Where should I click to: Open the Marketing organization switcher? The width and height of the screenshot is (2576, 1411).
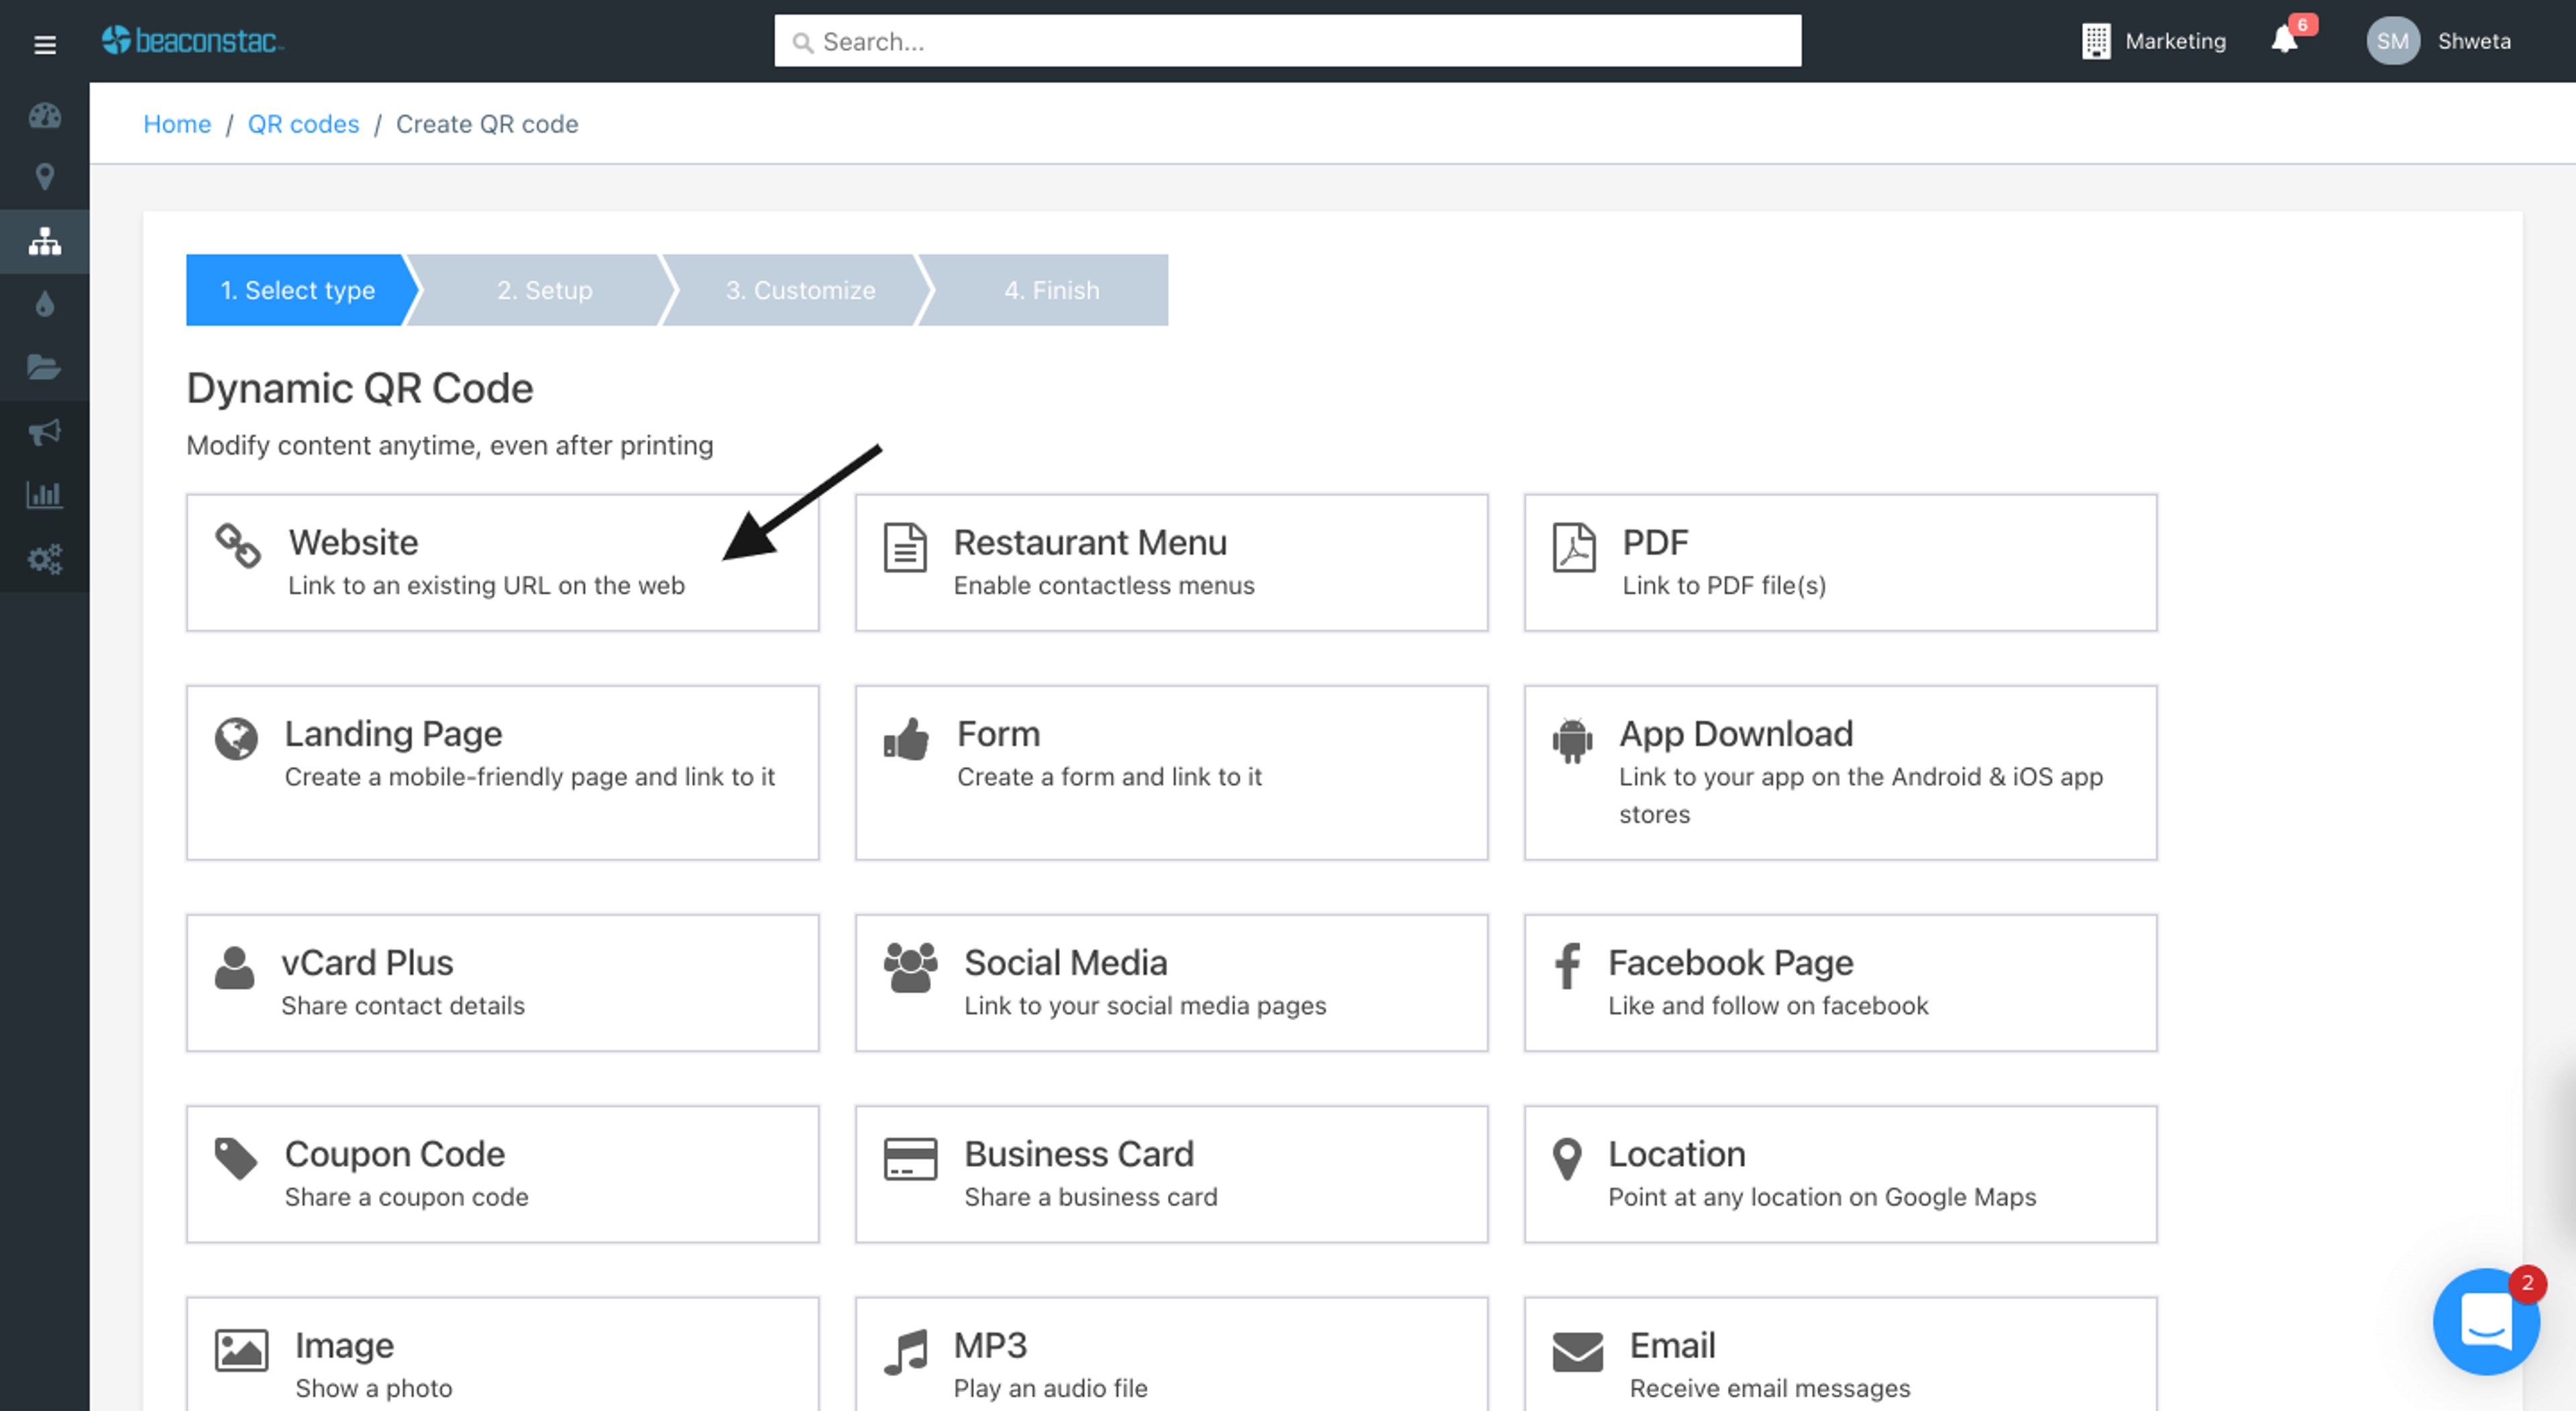2154,41
